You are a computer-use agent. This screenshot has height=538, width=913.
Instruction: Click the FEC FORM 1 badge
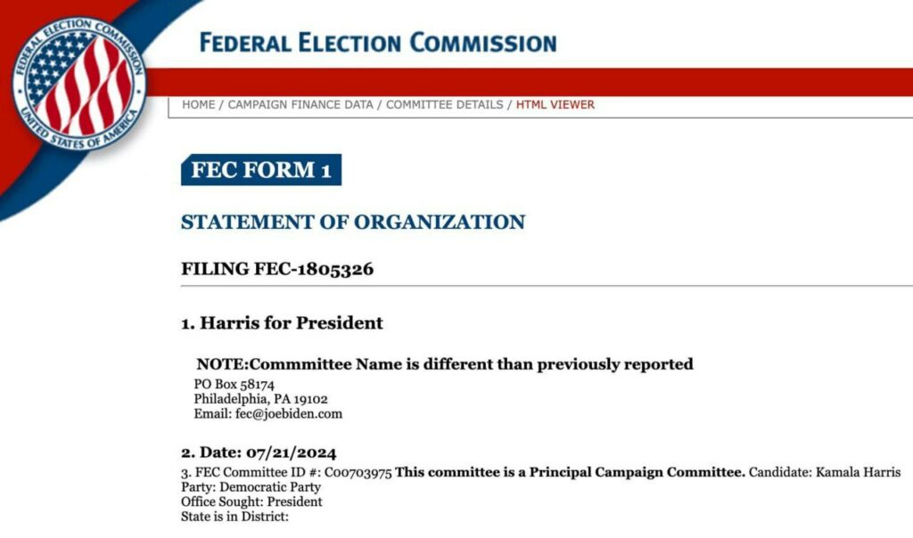[x=261, y=170]
